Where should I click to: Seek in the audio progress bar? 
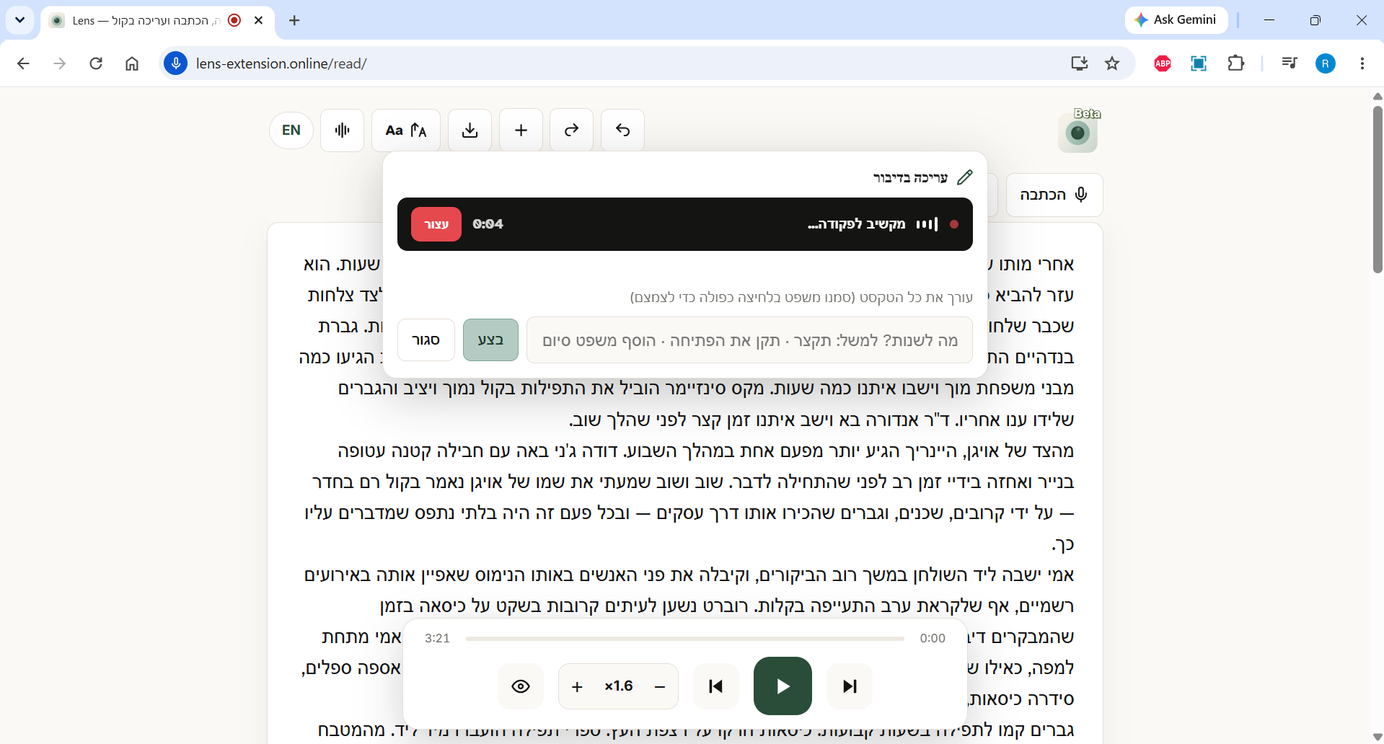pyautogui.click(x=685, y=638)
